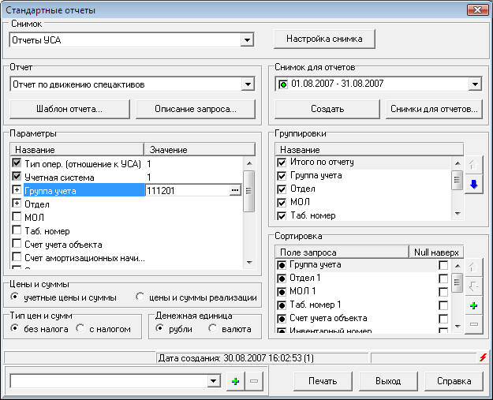493x400 pixels.
Task: Check Таб. номер parameter checkbox
Action: click(x=17, y=230)
